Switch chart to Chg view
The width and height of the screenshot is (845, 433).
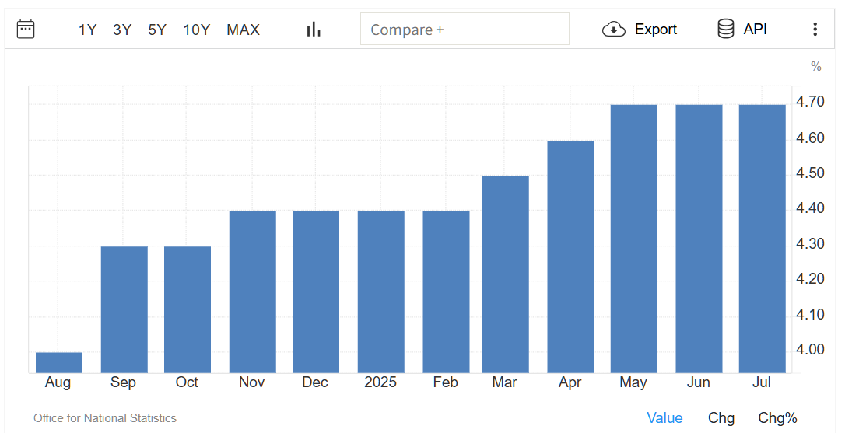721,418
